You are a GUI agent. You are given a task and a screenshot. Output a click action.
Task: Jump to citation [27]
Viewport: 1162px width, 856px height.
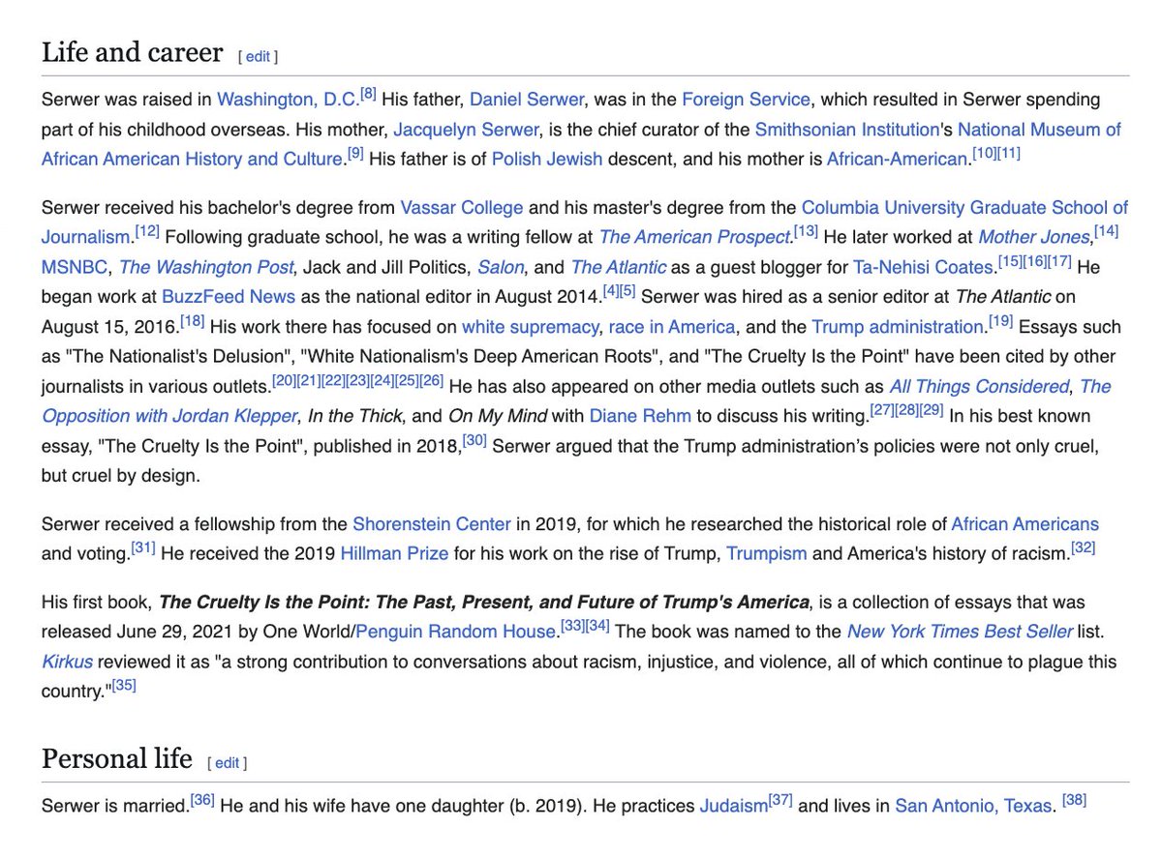[x=880, y=411]
